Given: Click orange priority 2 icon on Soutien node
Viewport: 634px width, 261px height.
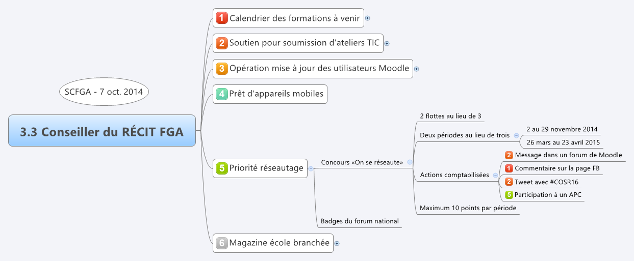Looking at the screenshot, I should pyautogui.click(x=221, y=43).
